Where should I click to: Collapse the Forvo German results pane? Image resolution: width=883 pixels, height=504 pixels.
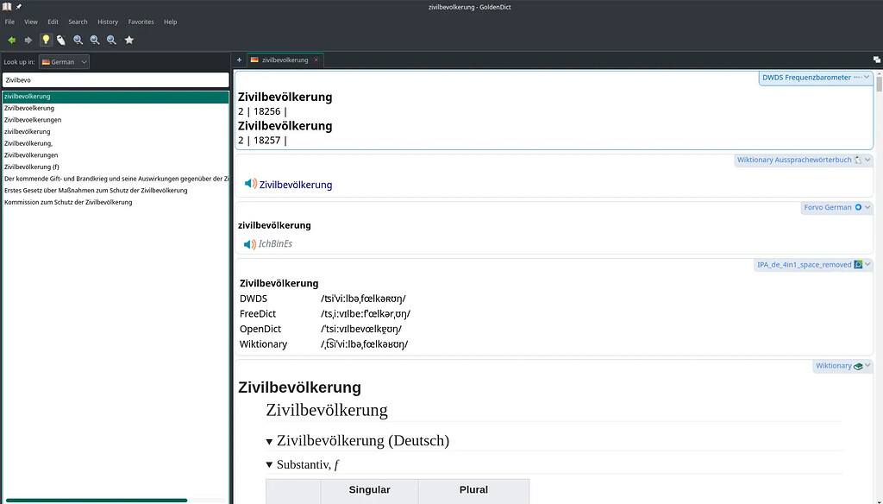click(867, 207)
